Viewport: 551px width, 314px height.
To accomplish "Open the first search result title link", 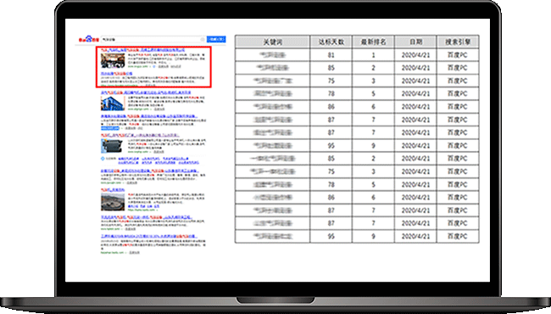I will pos(143,50).
